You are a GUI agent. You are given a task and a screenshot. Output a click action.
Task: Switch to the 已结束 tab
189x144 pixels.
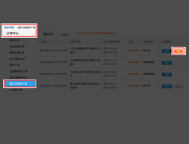64,35
